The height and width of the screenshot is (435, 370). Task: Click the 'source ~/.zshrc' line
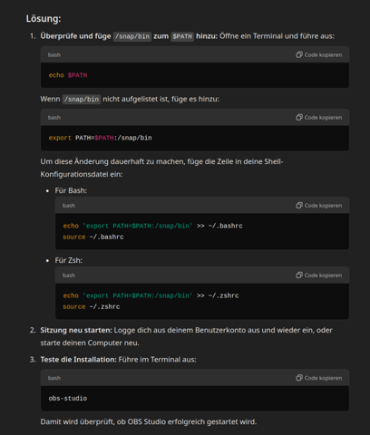(92, 307)
